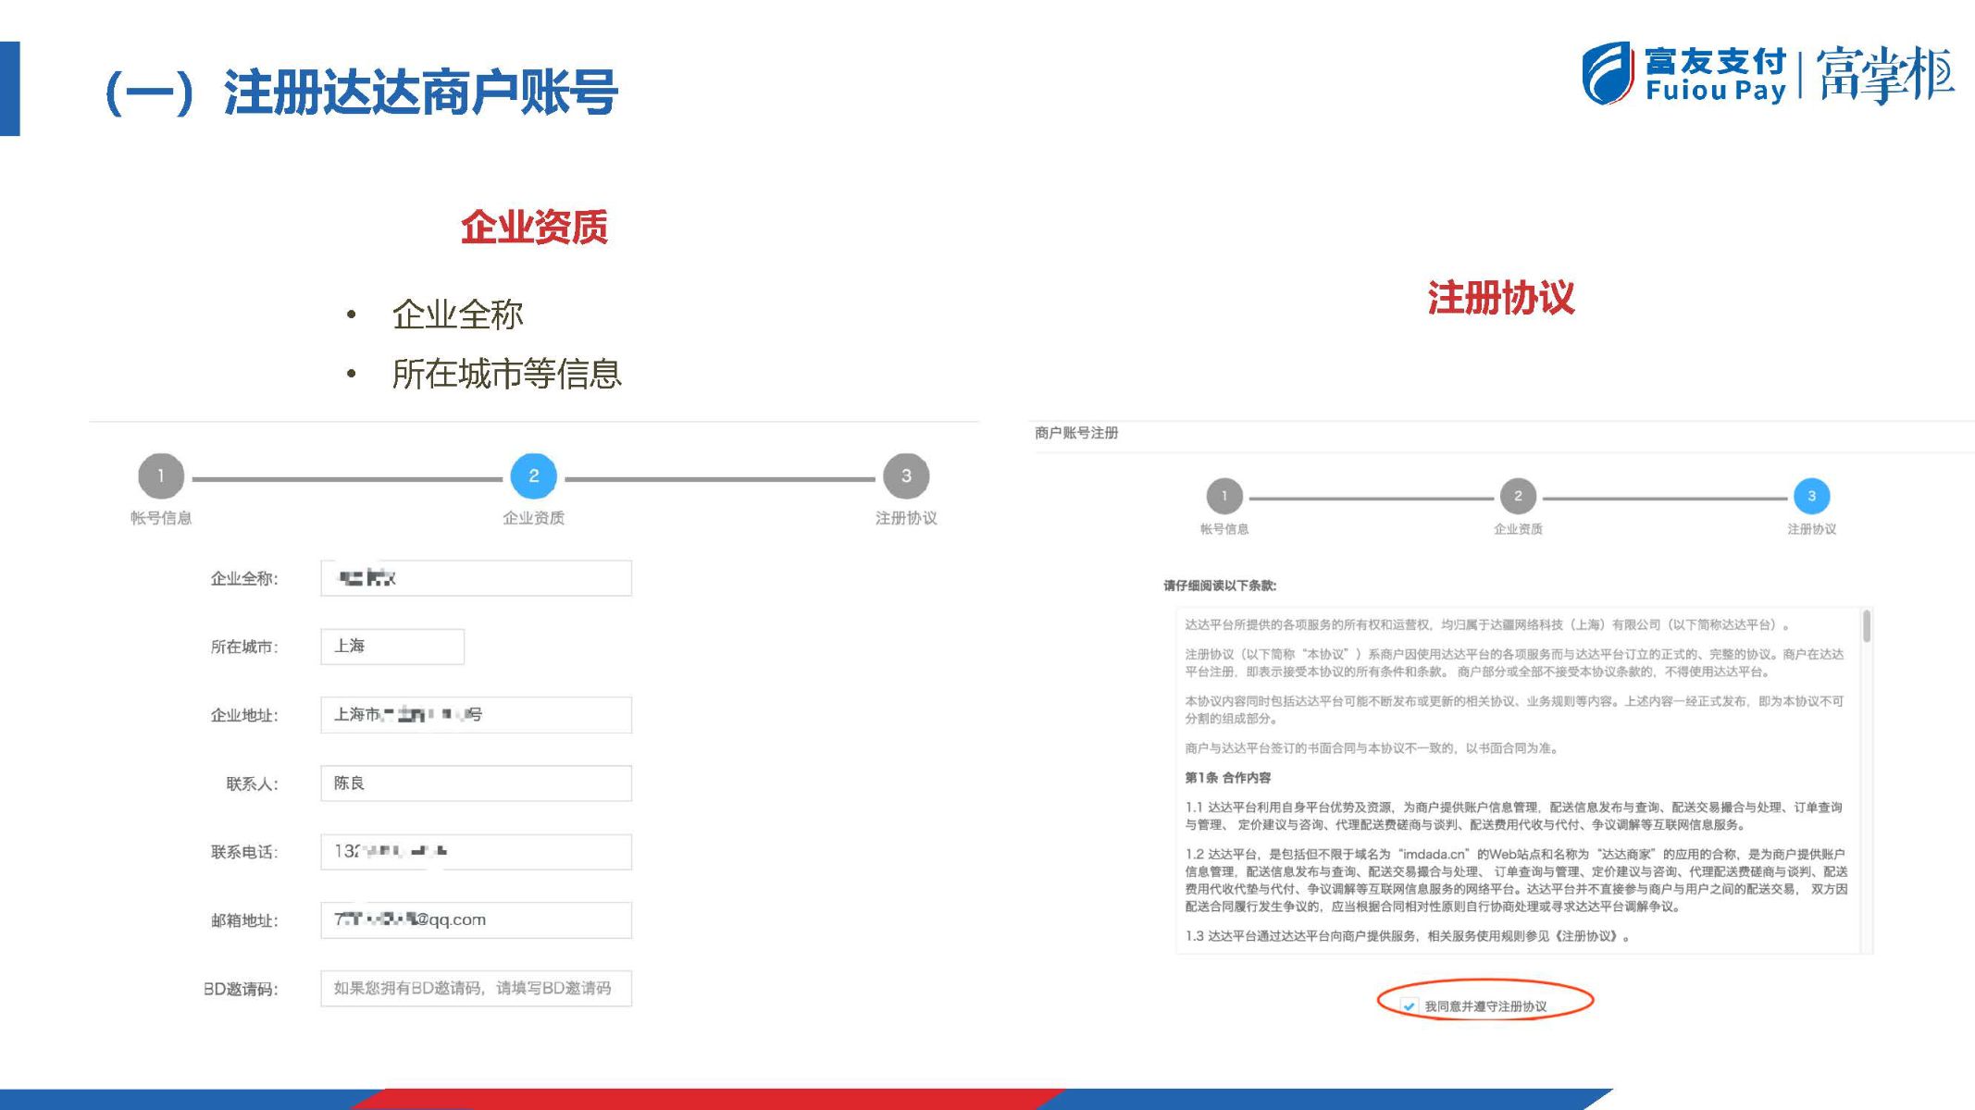Click the BD邀请码 input field
Viewport: 1975px width, 1110px height.
(476, 989)
